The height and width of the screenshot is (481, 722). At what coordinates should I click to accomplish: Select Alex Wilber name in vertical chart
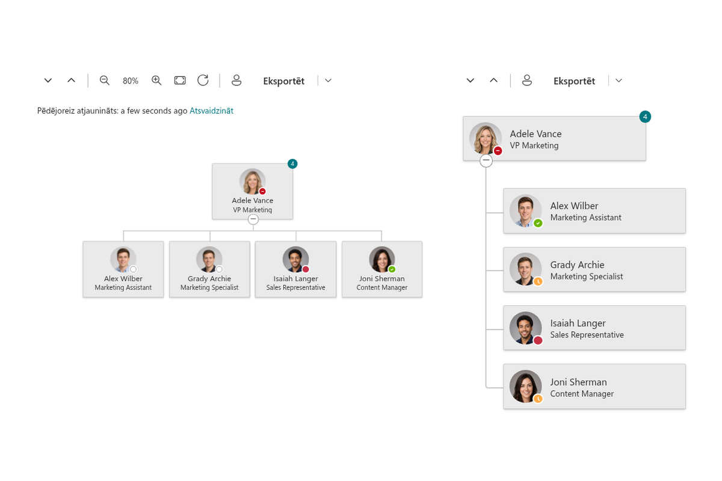[574, 206]
